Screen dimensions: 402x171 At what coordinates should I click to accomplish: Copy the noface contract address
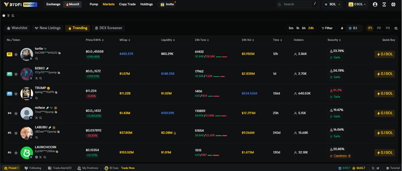tap(56, 112)
